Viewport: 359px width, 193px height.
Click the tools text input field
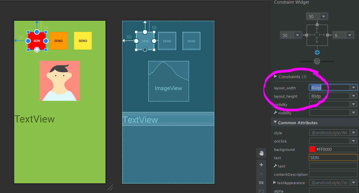pos(333,166)
